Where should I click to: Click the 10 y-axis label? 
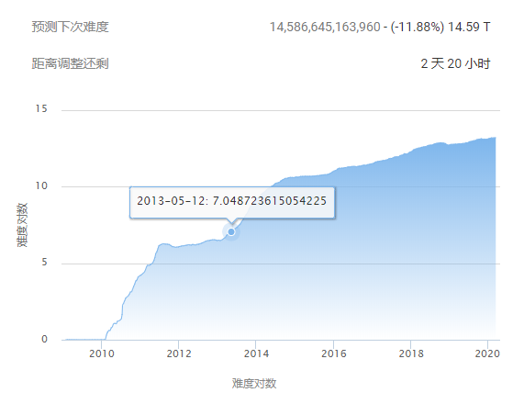tap(41, 185)
